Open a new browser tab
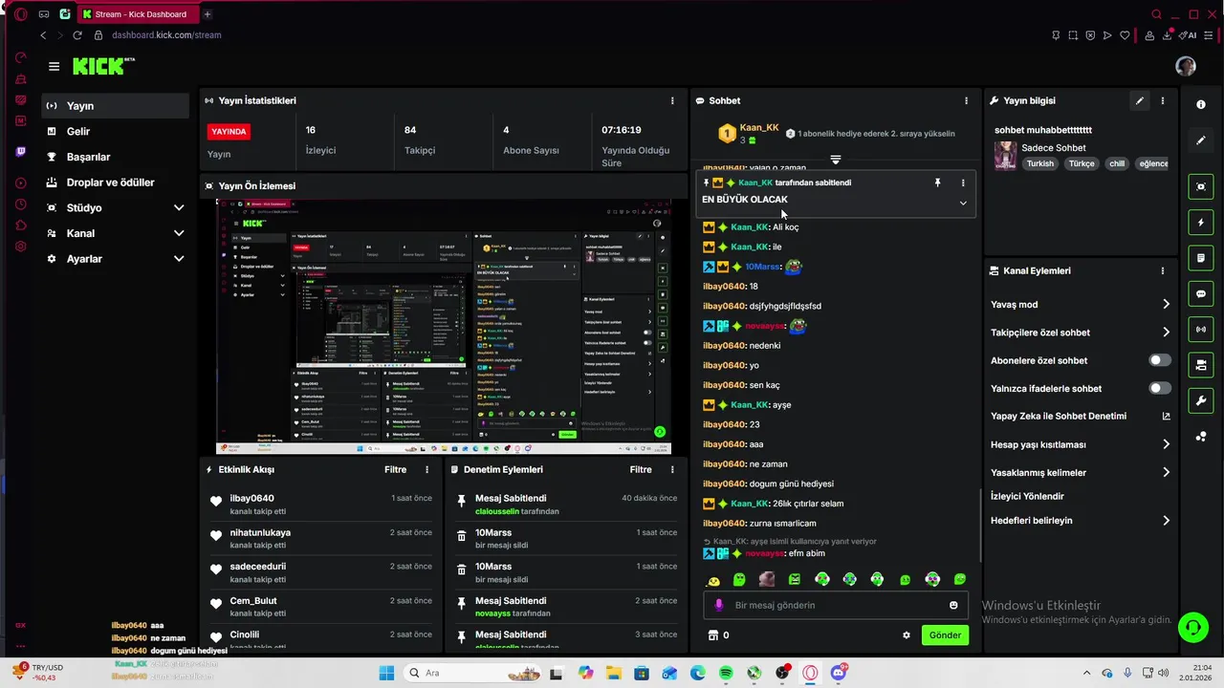The height and width of the screenshot is (688, 1224). click(x=208, y=14)
